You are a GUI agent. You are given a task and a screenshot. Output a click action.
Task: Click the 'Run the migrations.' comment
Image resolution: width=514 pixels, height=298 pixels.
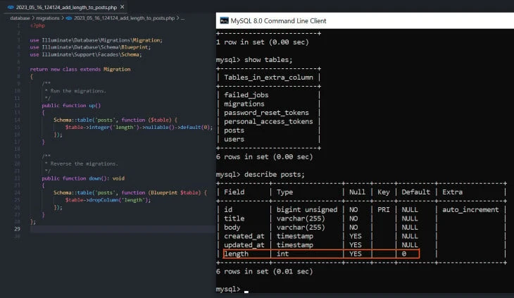tap(78, 91)
